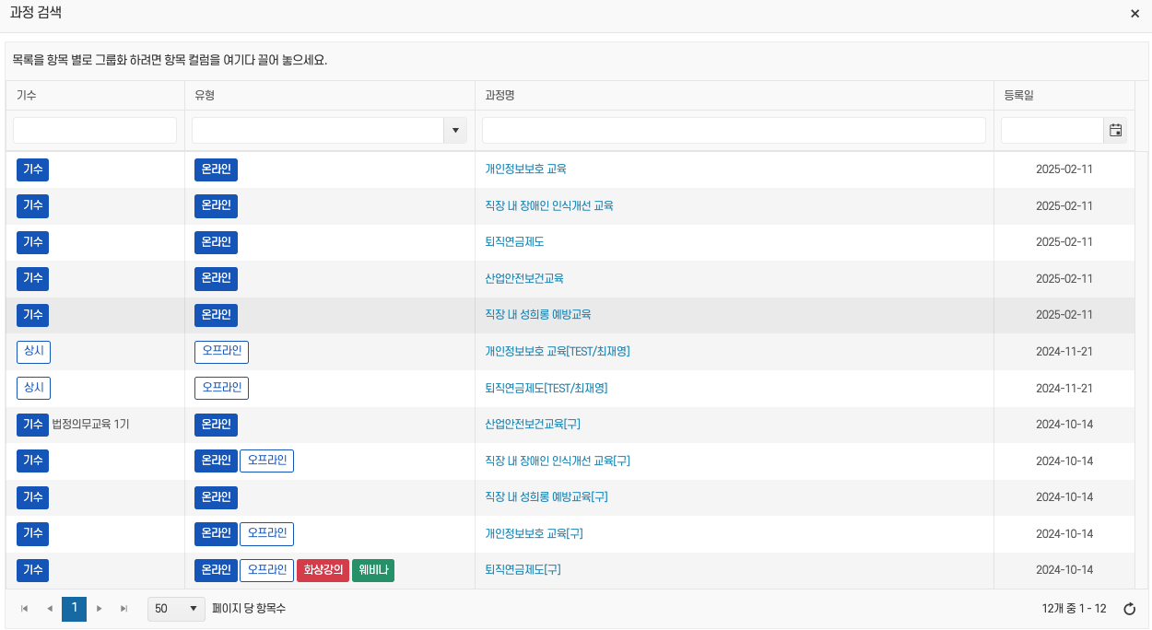The height and width of the screenshot is (630, 1152).
Task: Open the 산업안전보건교육 course link
Action: (523, 278)
